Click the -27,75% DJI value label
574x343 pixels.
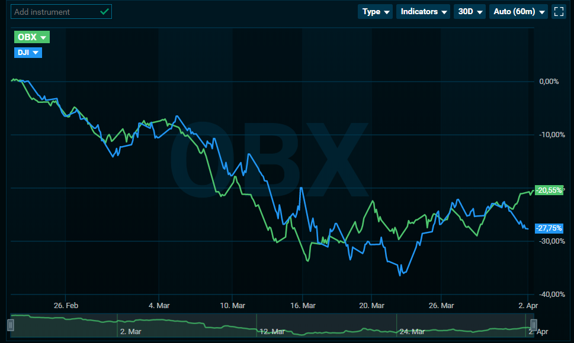click(x=549, y=228)
